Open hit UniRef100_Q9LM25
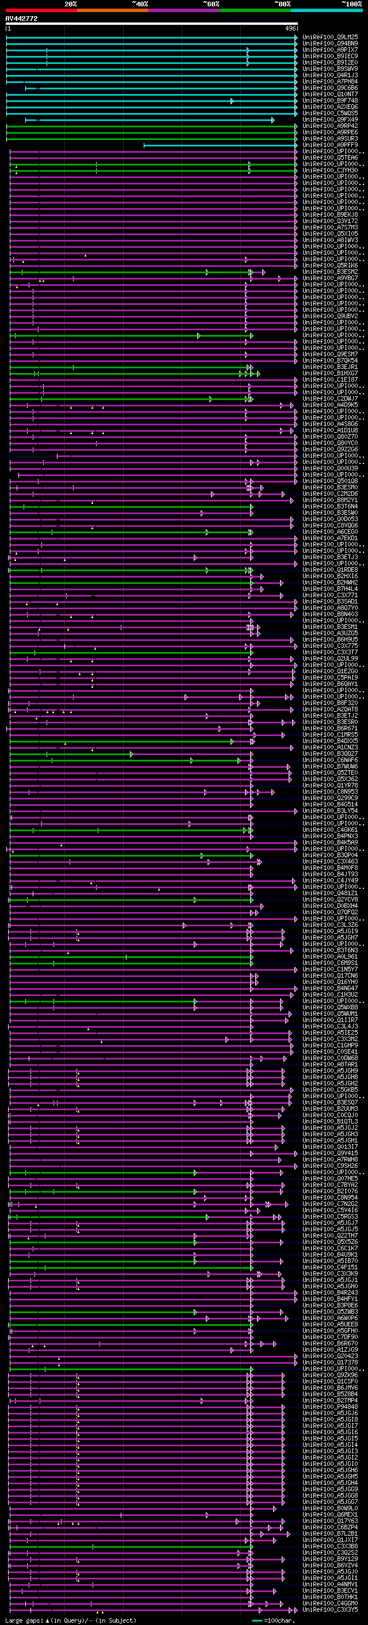 [x=330, y=37]
